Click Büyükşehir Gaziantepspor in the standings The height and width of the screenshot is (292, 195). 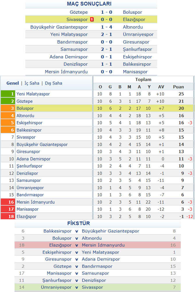(42, 145)
